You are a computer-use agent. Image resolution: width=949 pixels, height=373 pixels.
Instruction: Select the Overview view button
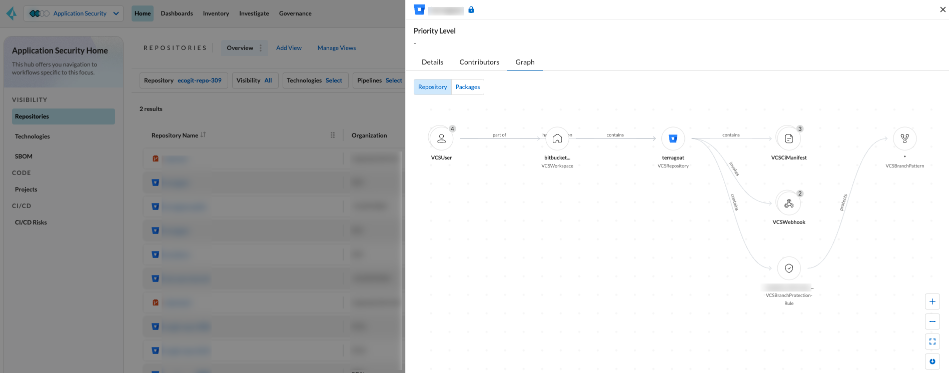240,48
